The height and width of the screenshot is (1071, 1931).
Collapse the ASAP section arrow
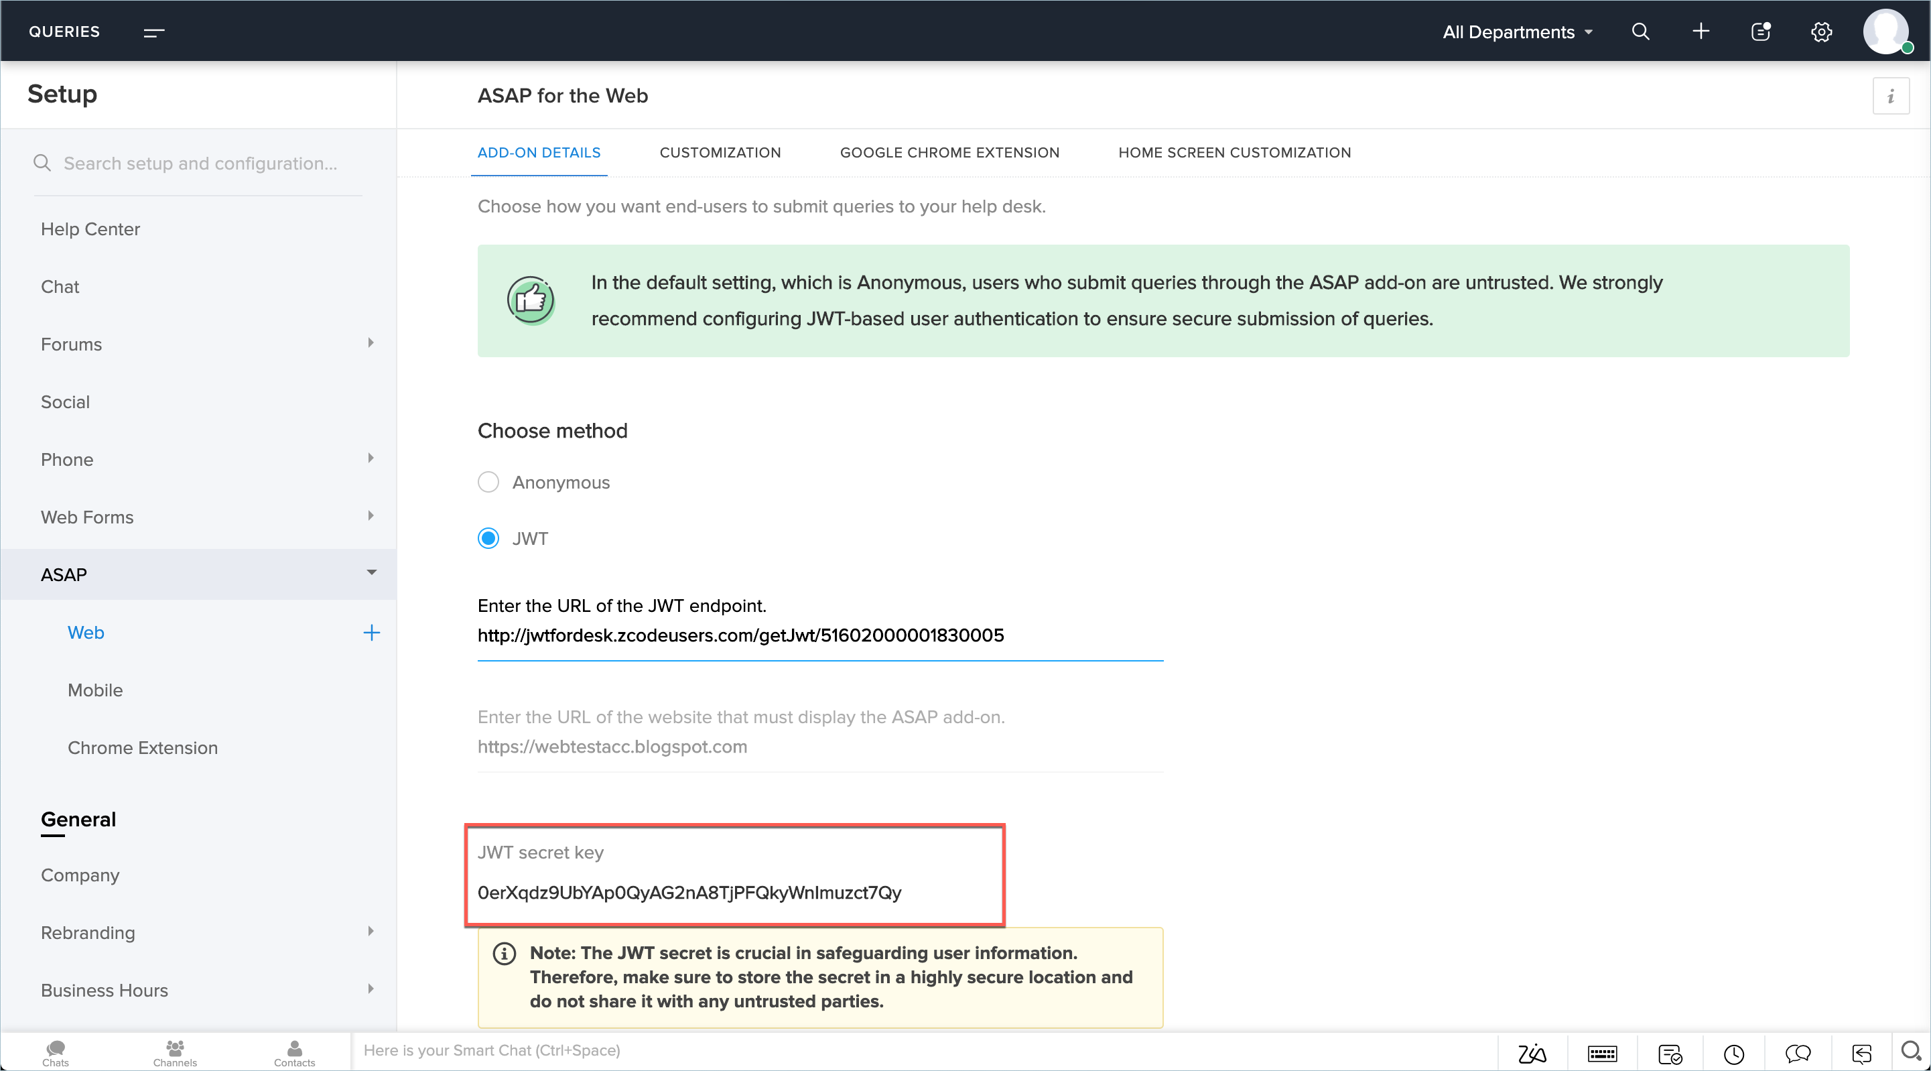371,574
